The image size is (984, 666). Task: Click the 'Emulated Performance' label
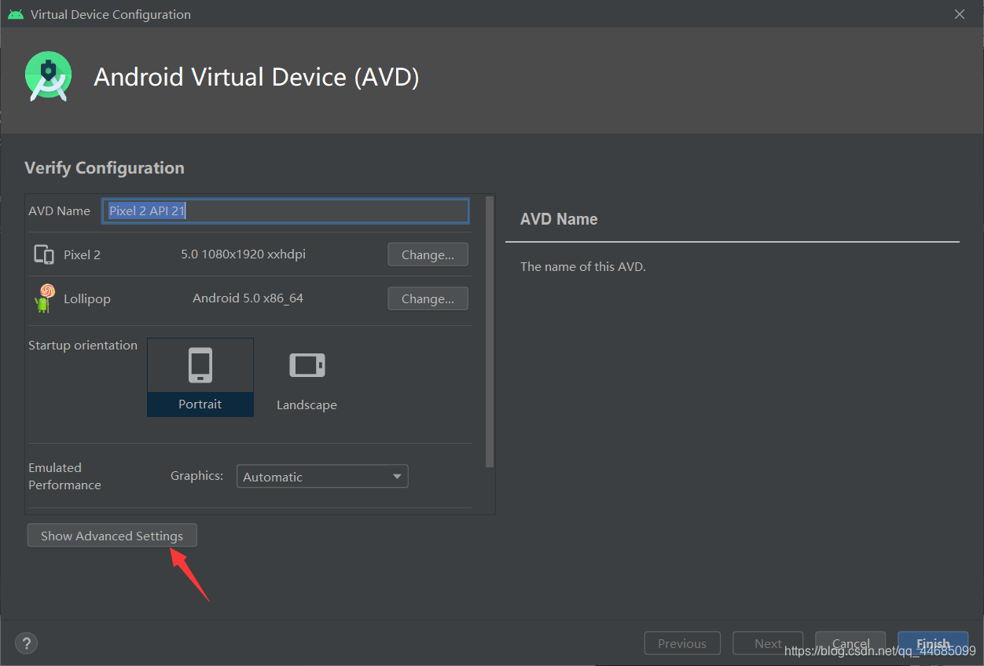point(64,476)
